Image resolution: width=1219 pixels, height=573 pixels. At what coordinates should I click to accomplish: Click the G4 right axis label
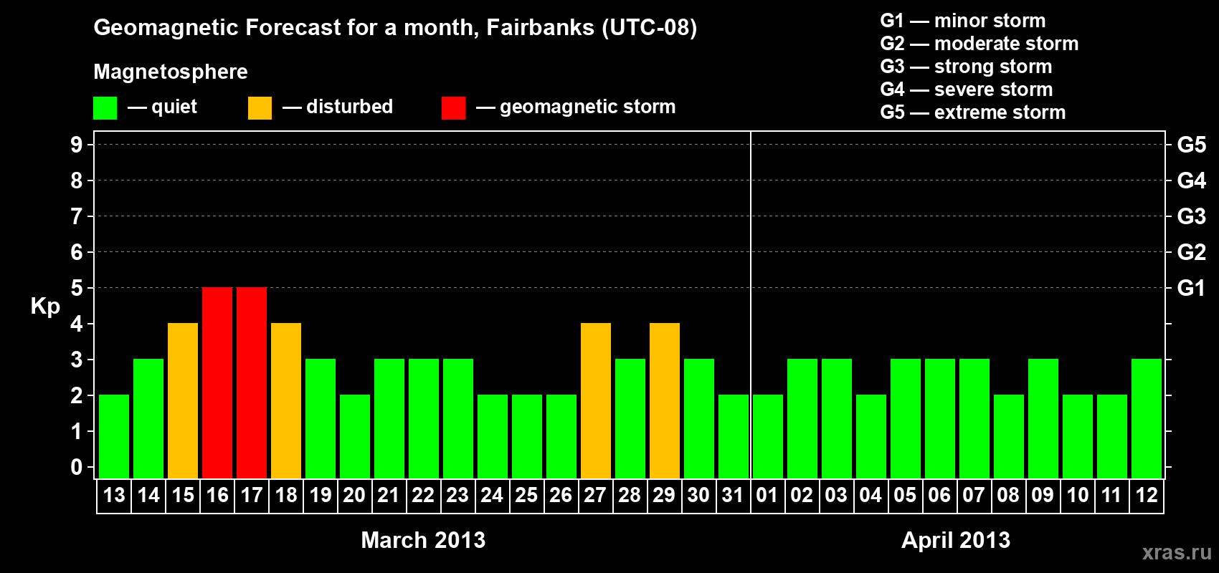pyautogui.click(x=1192, y=180)
